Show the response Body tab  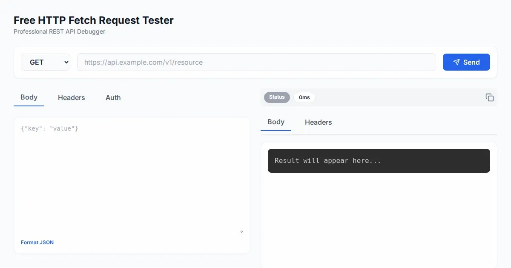276,122
